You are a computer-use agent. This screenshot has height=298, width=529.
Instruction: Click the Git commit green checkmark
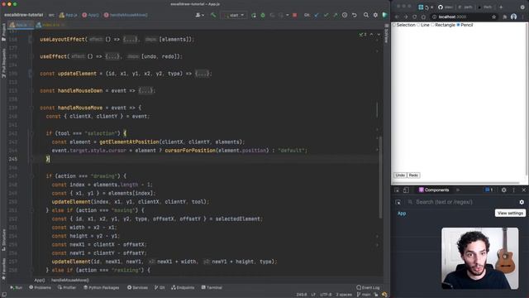(326, 15)
